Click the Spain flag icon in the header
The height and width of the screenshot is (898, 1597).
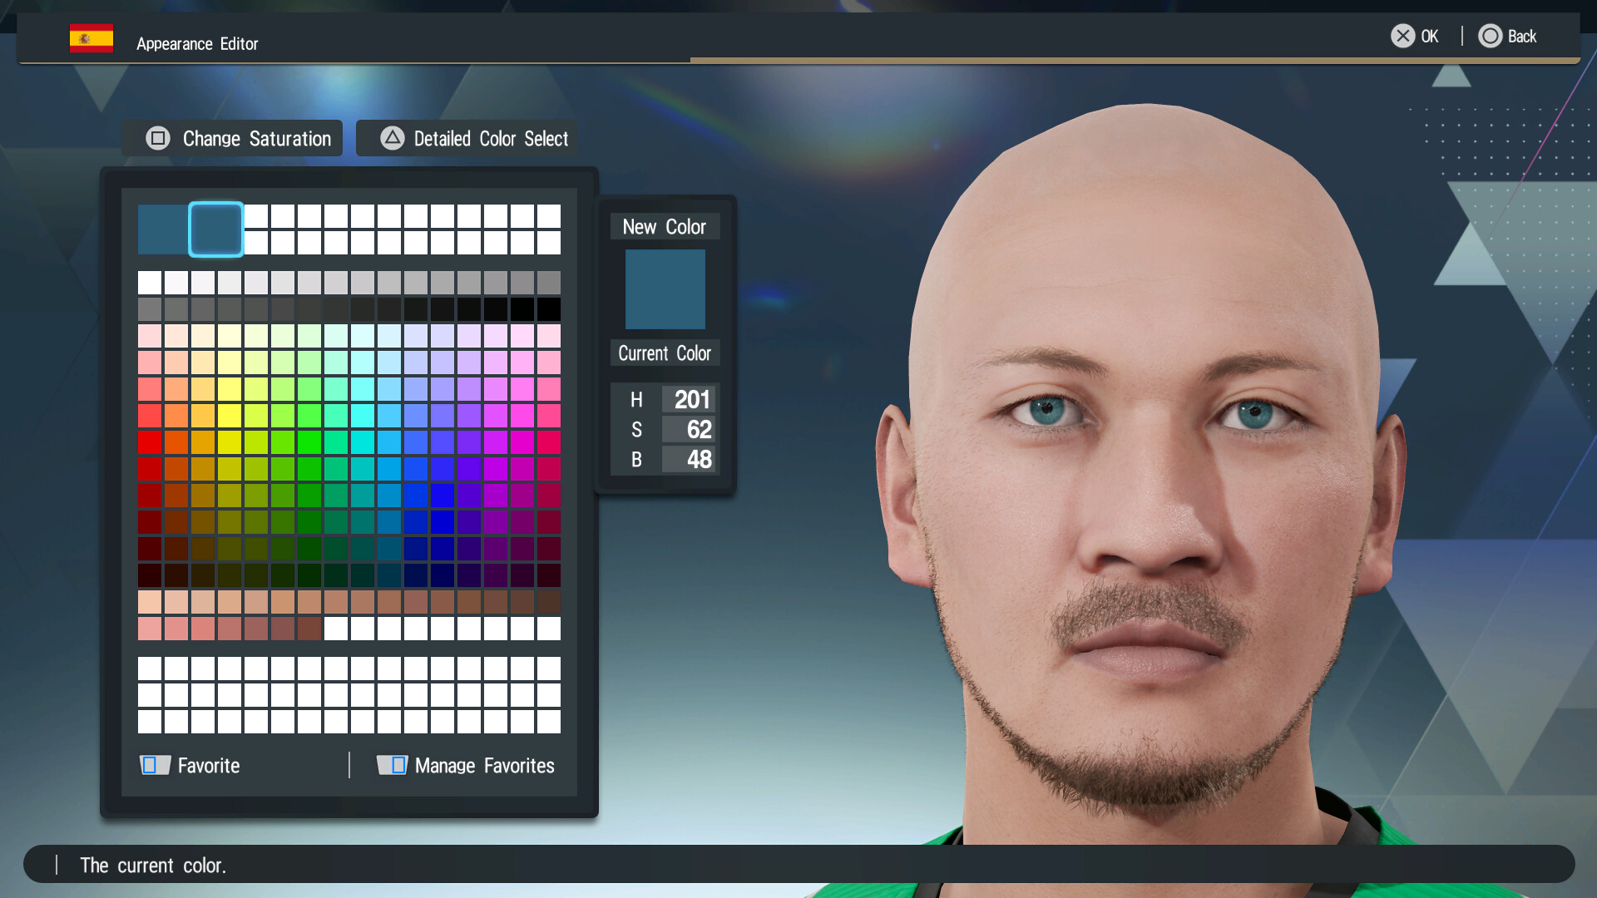coord(91,37)
